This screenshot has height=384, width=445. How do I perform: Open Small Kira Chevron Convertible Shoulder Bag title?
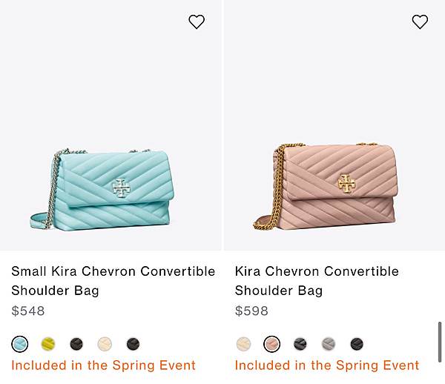[x=113, y=281]
